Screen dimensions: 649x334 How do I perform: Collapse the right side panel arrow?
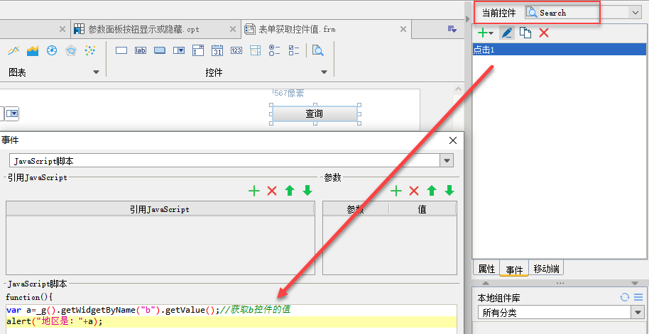tap(468, 18)
